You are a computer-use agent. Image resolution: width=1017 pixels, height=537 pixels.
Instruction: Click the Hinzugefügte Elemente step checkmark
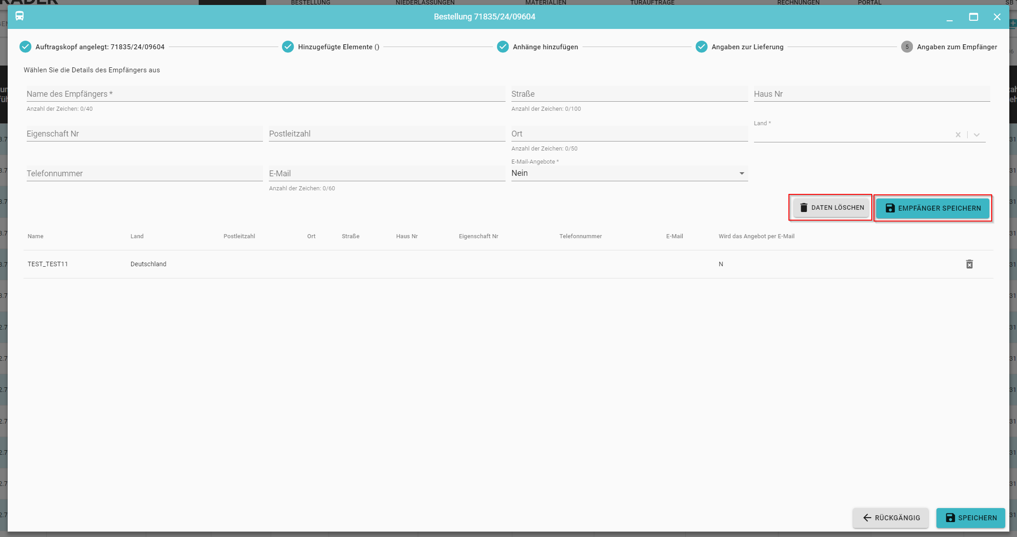tap(288, 47)
